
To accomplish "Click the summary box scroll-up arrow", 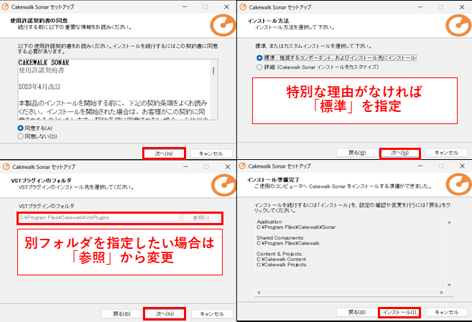I will 449,222.
